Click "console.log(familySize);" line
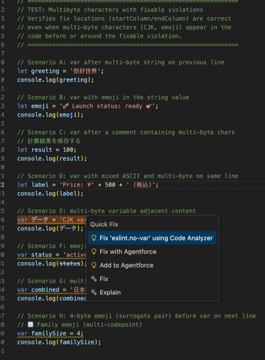Image resolution: width=265 pixels, height=360 pixels. (x=59, y=342)
